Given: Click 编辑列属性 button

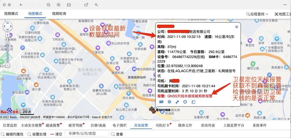Looking at the screenshot, I should pos(15,134).
